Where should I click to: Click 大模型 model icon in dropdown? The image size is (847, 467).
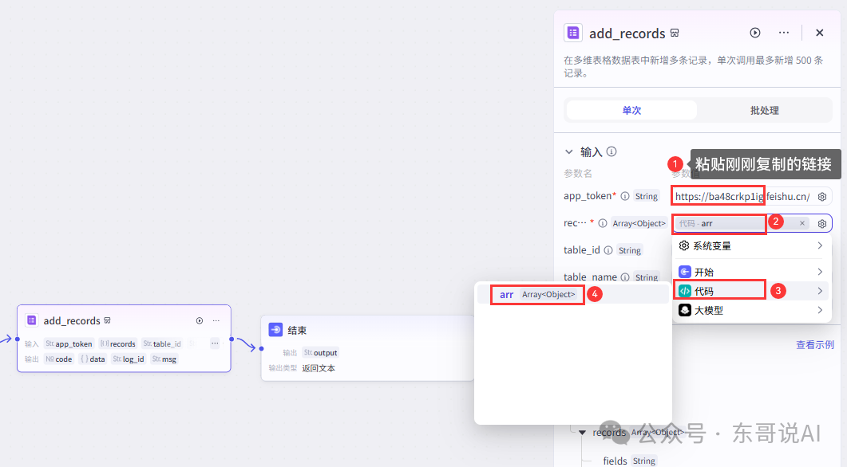tap(685, 311)
